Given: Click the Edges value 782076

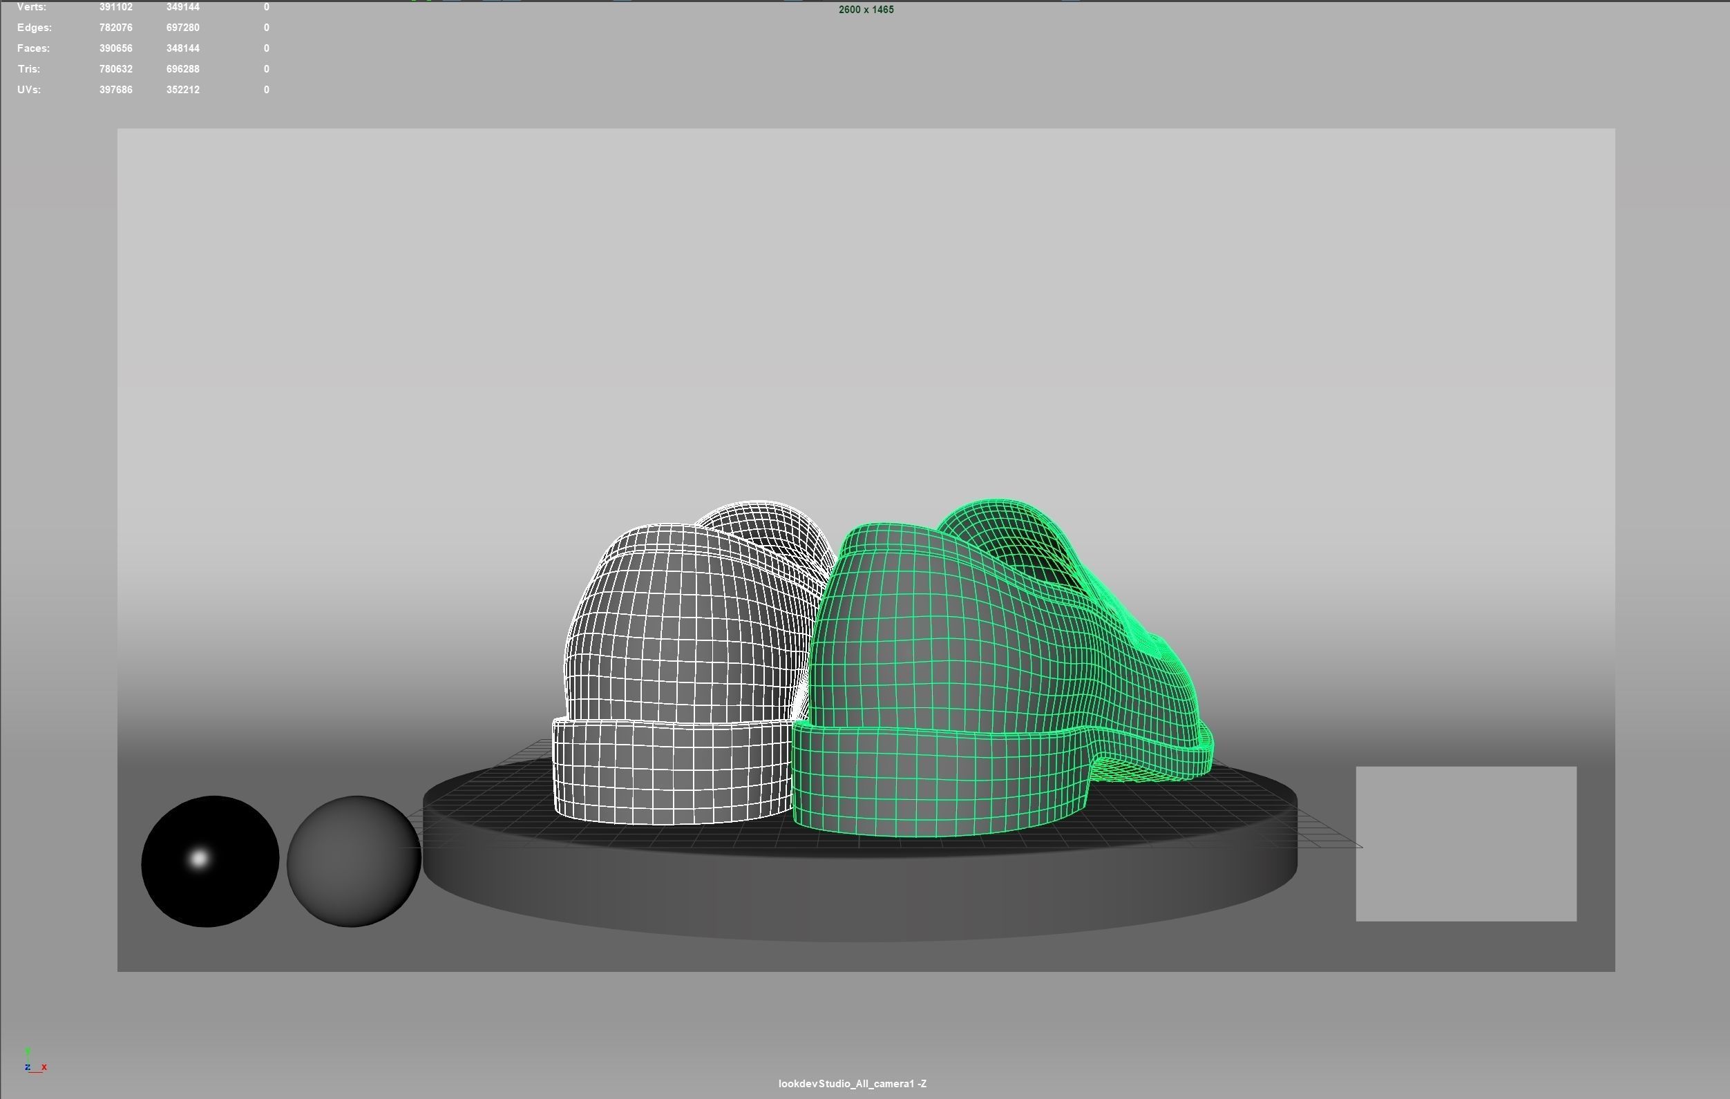Looking at the screenshot, I should tap(115, 28).
